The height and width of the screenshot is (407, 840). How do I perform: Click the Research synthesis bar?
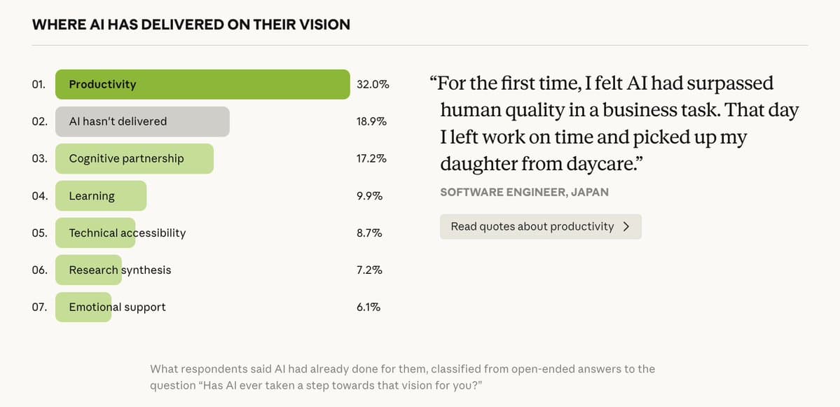coord(88,270)
